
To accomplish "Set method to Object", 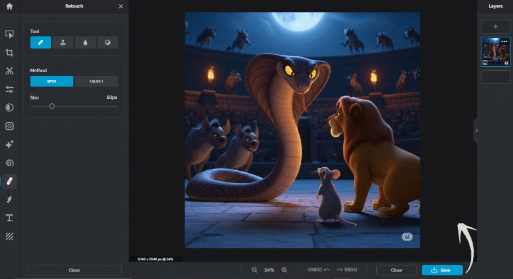I will [97, 81].
